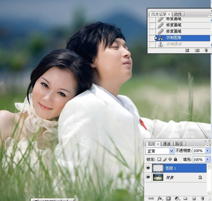Switch to the 通道 tab
Image resolution: width=212 pixels, height=201 pixels.
coord(167,144)
